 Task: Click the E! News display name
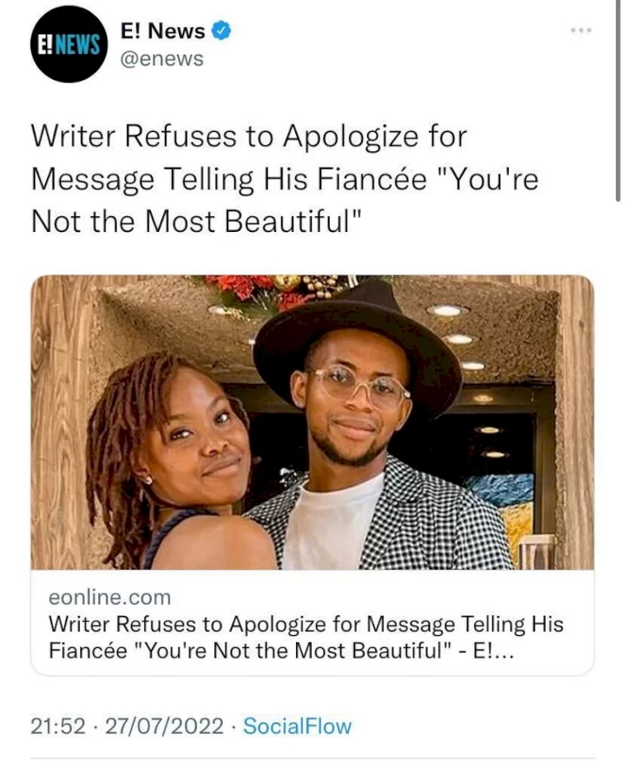point(162,31)
